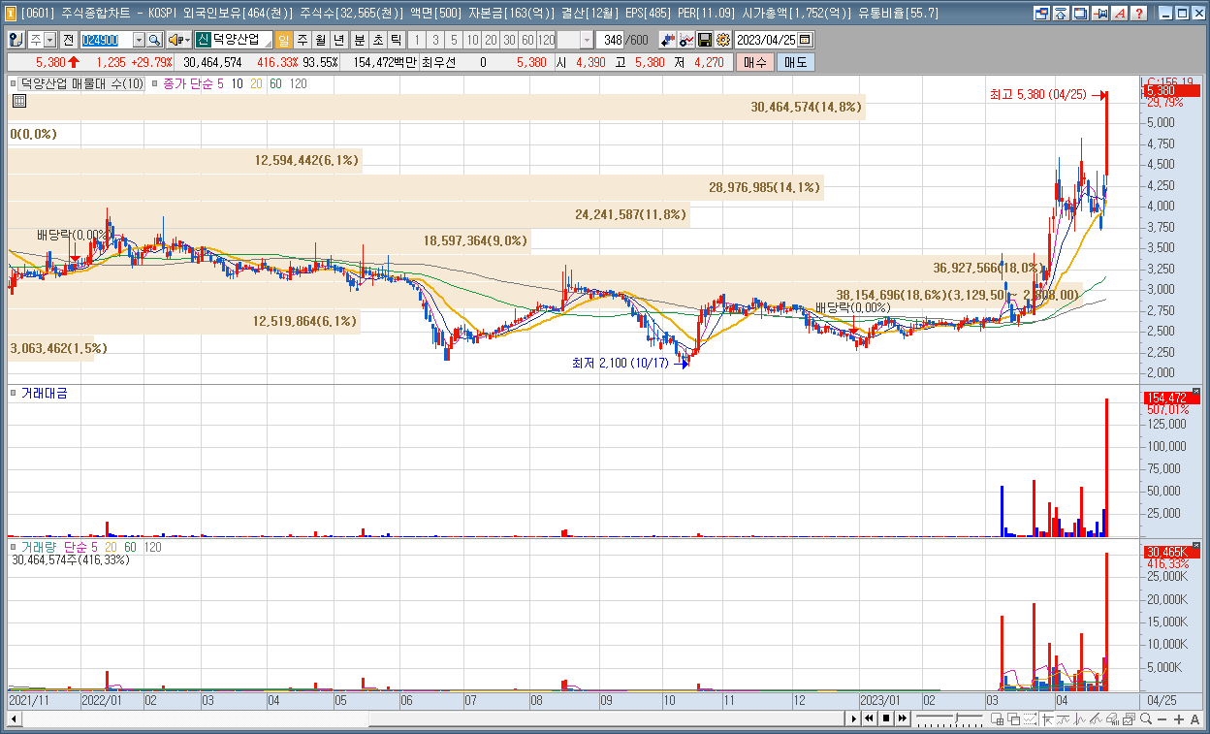Click the 최고 5,380 (04/25) marker label

(1038, 95)
